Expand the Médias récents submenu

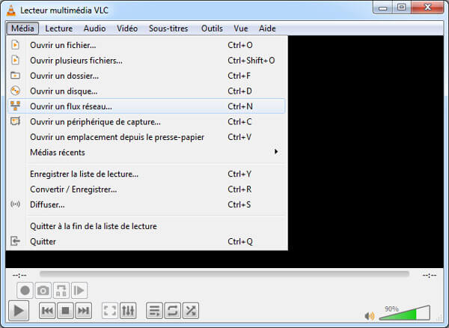click(147, 152)
